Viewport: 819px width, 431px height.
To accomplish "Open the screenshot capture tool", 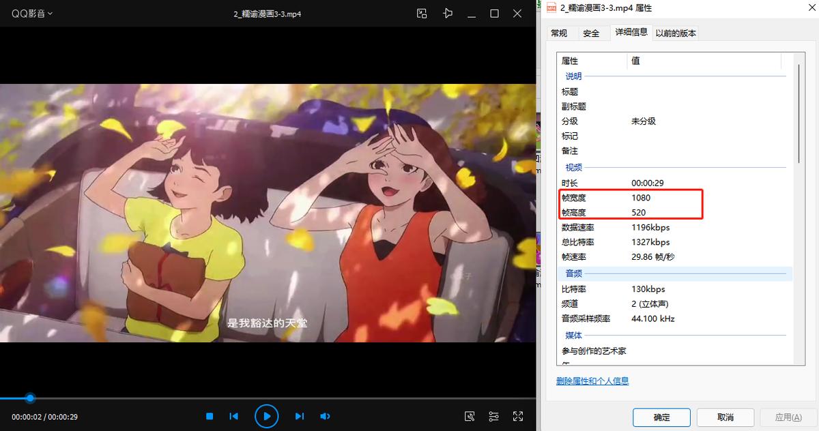I will [469, 416].
